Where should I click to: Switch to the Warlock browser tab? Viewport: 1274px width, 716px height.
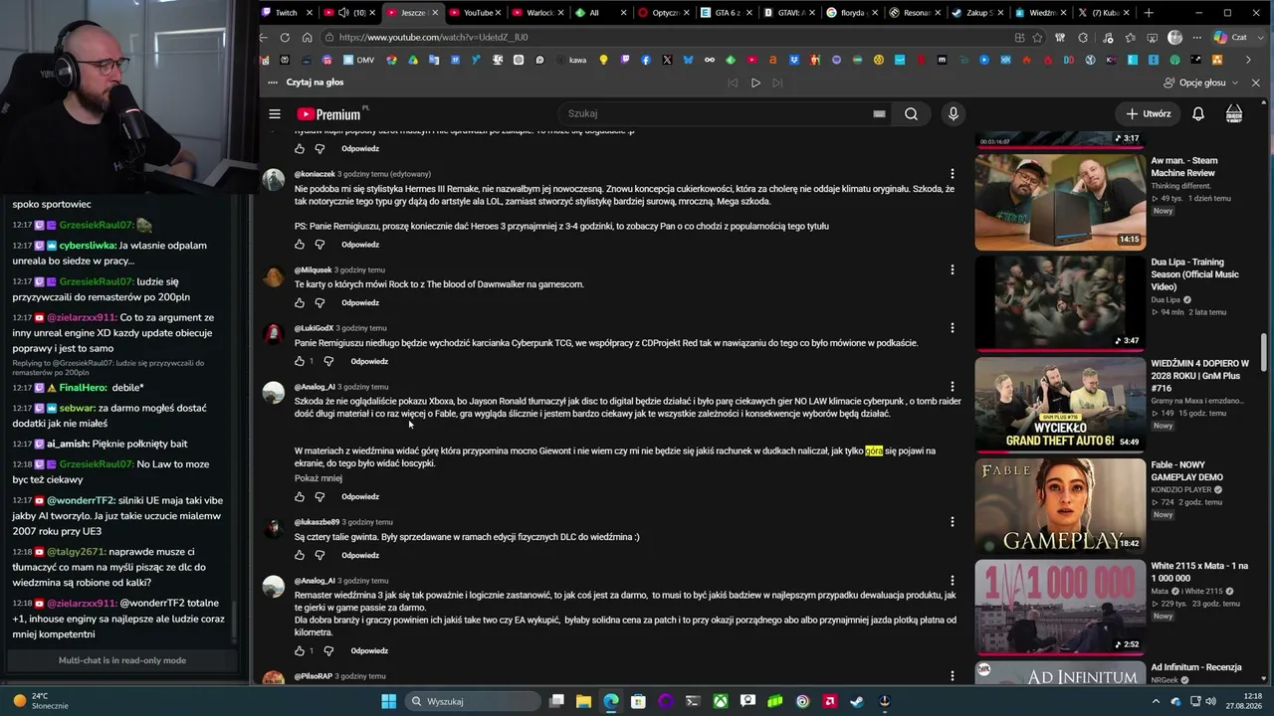pos(539,13)
